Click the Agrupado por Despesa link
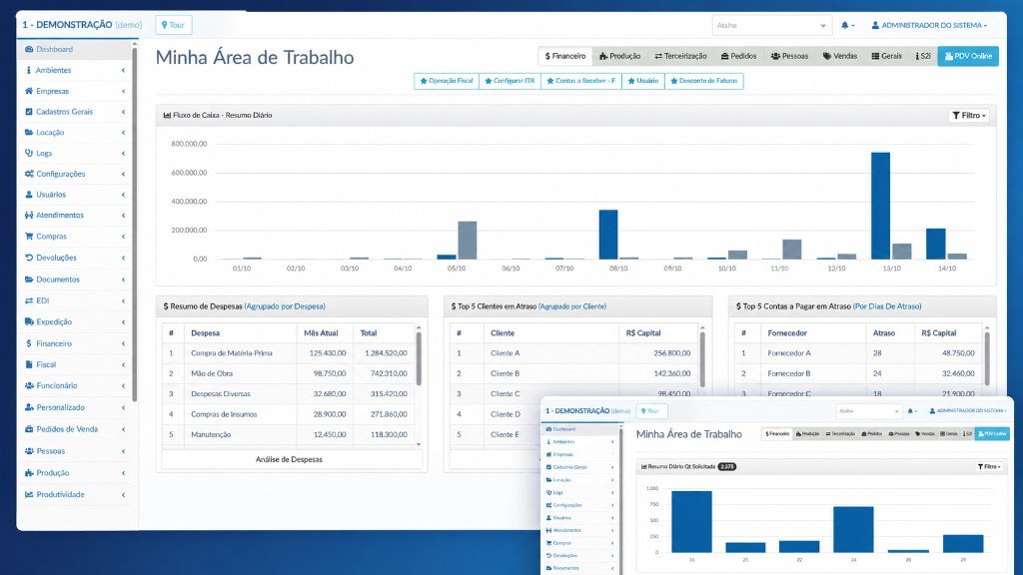 [x=285, y=306]
